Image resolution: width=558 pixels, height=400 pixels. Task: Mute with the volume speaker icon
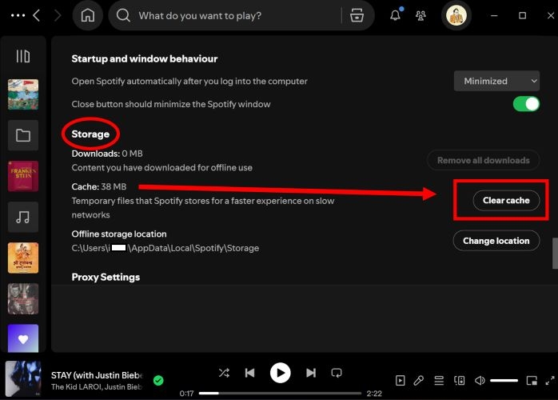pos(480,381)
